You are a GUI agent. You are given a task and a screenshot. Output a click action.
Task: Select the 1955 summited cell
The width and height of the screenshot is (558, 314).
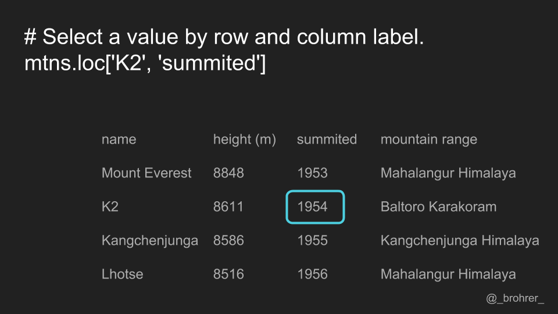pos(313,240)
